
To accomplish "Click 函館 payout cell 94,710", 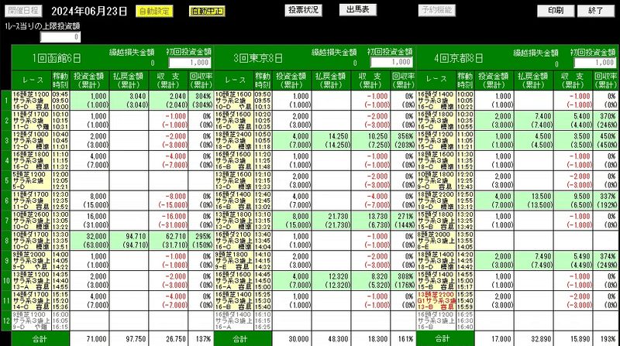I will coord(129,241).
